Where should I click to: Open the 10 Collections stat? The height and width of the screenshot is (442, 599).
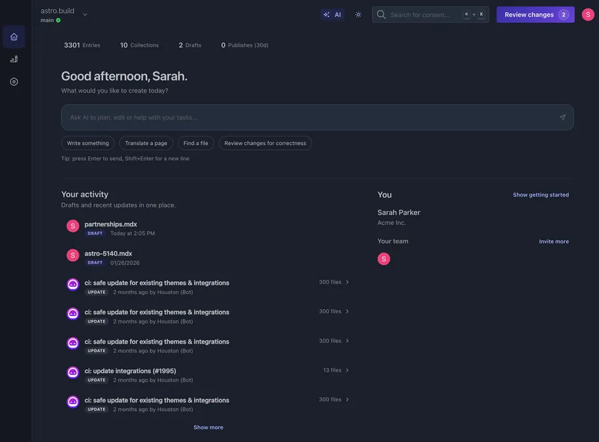pyautogui.click(x=139, y=45)
